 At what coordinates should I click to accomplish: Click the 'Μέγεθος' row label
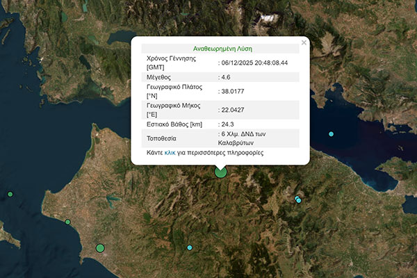[160, 79]
